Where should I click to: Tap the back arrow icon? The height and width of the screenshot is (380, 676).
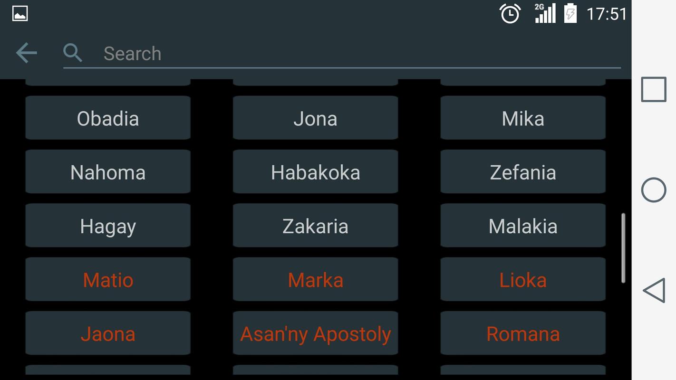click(26, 53)
